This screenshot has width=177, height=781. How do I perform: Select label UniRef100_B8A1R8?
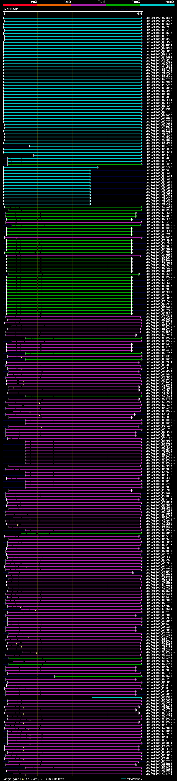pyautogui.click(x=159, y=70)
